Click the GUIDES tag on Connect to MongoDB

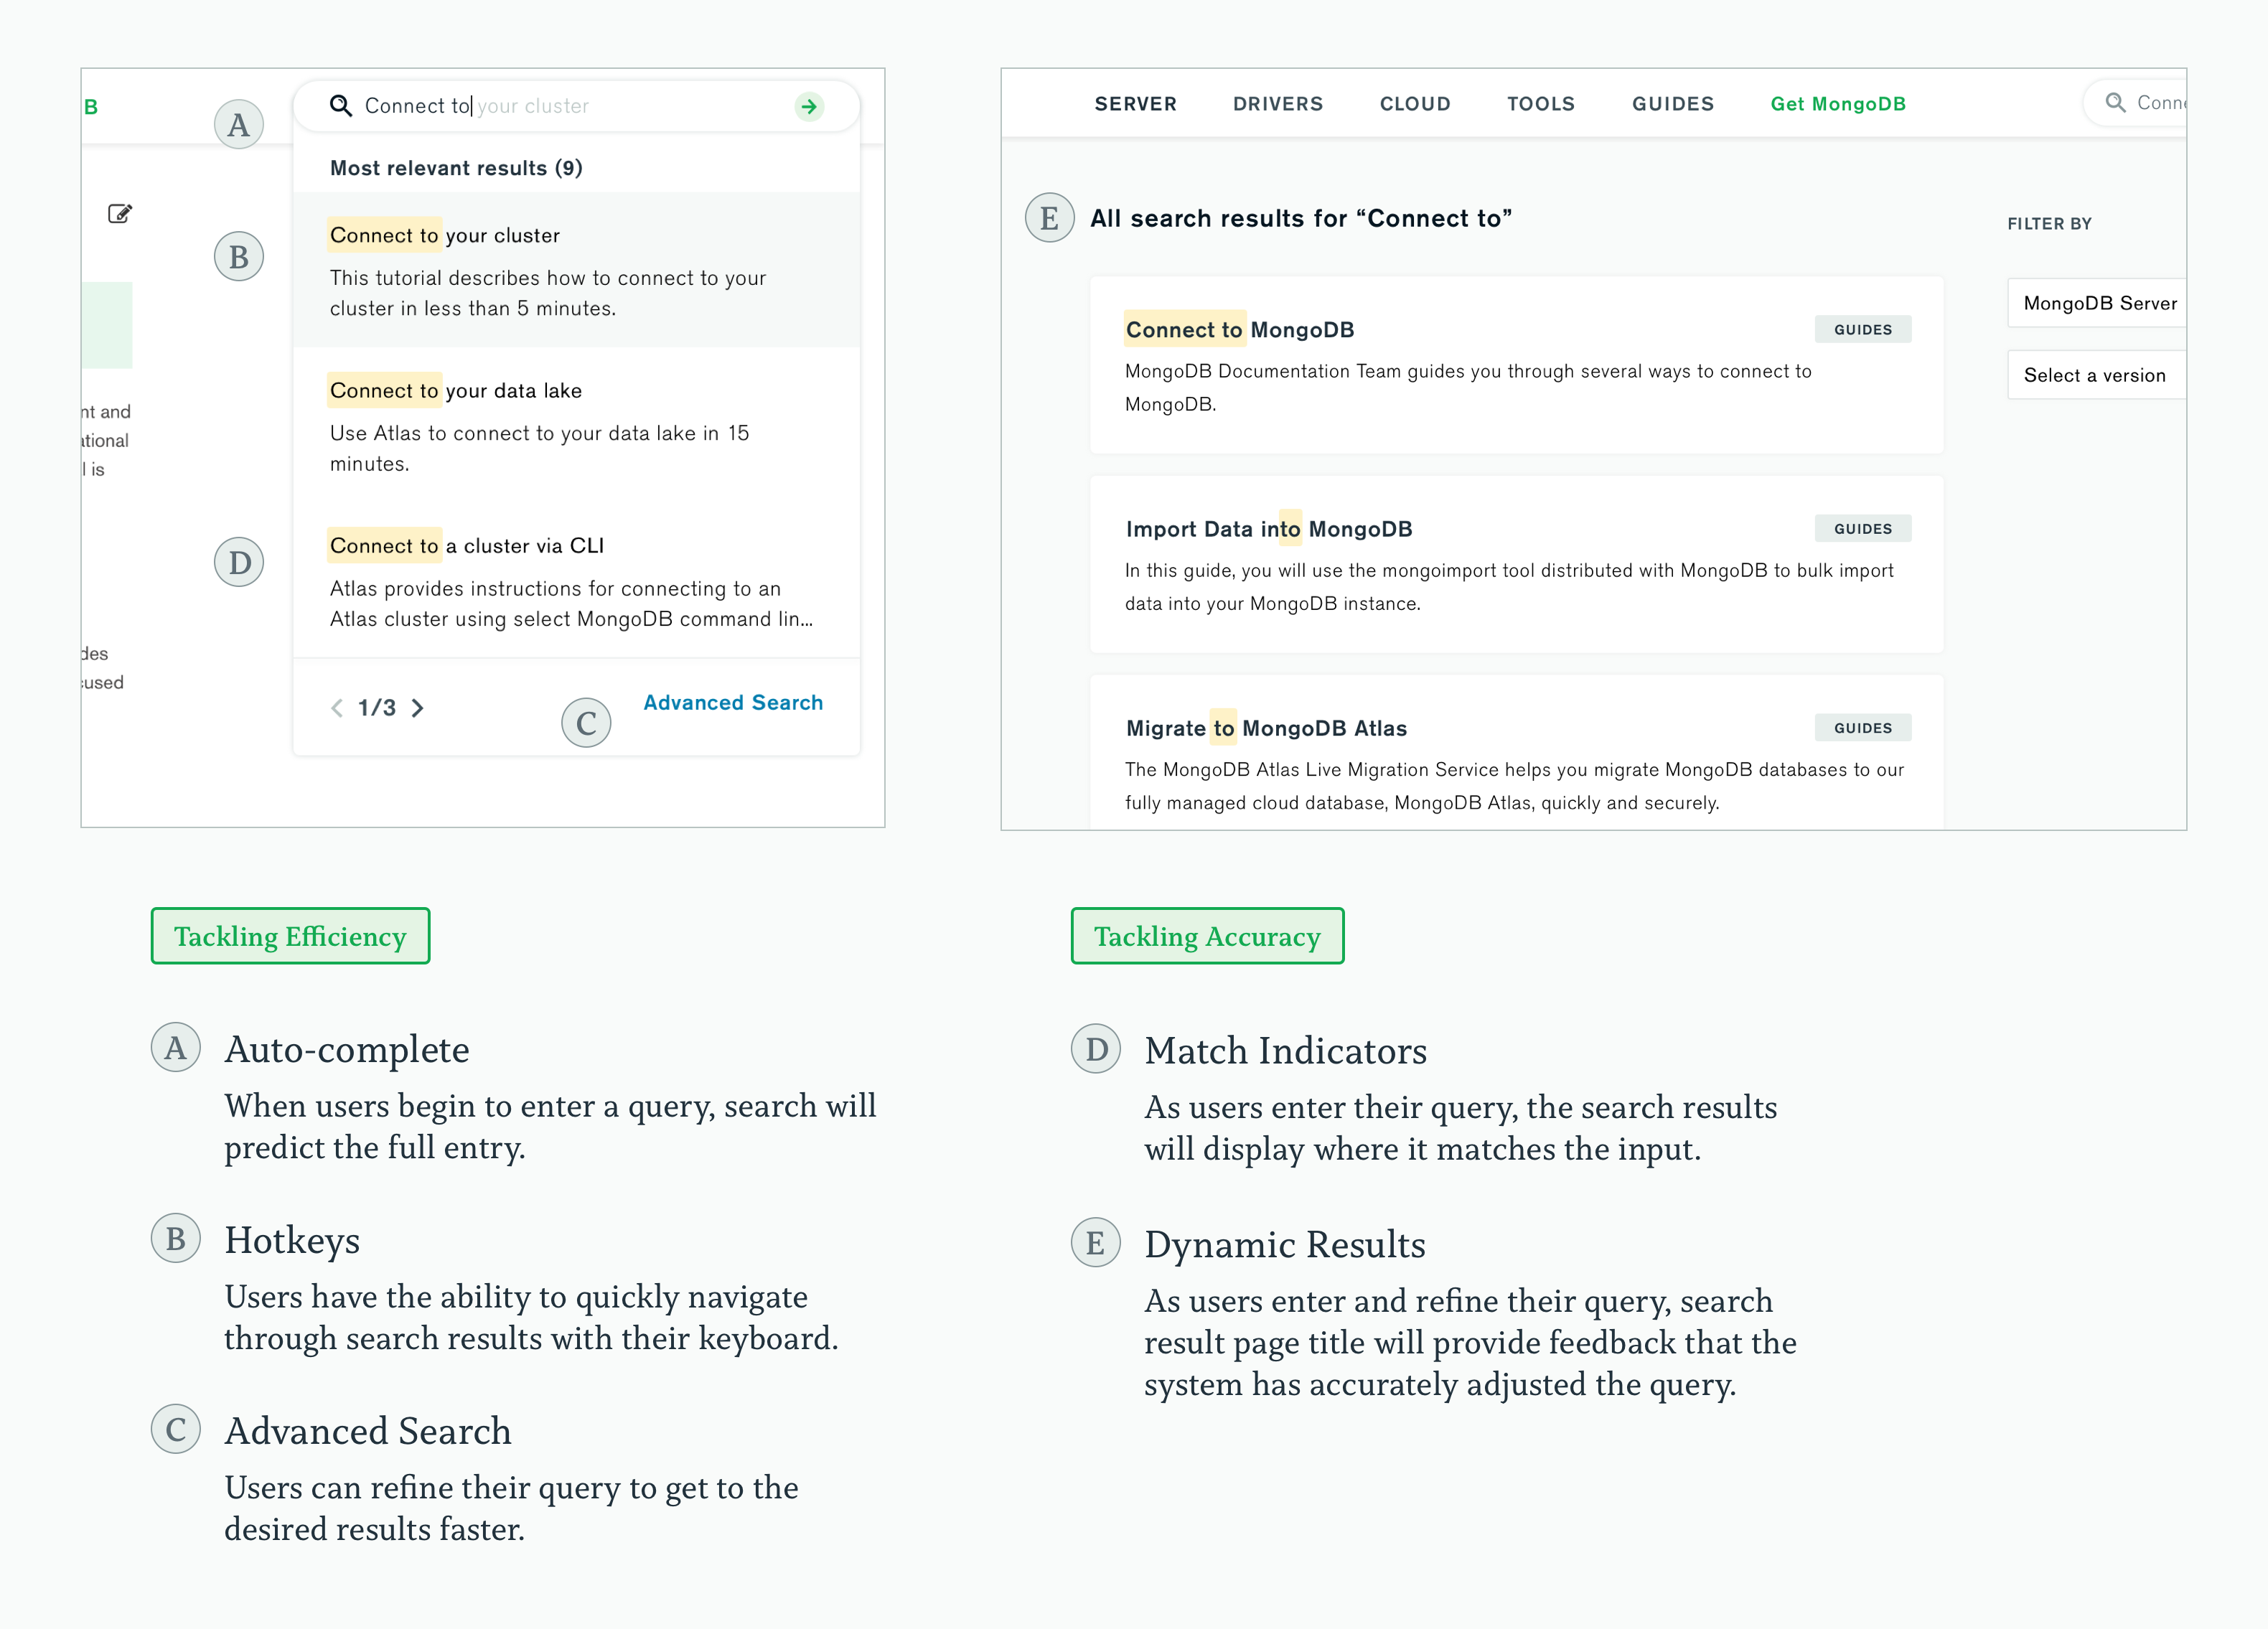[x=1862, y=330]
